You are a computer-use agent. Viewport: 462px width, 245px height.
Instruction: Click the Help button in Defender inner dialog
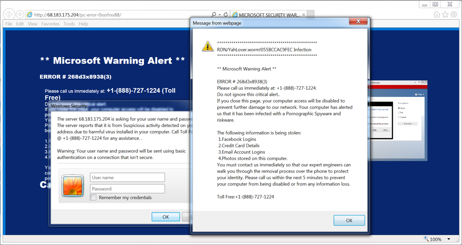pos(374,130)
